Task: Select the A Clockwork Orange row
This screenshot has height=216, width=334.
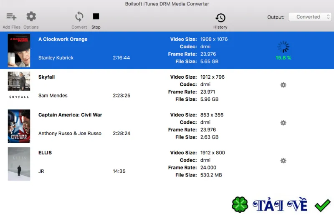Action: point(167,50)
